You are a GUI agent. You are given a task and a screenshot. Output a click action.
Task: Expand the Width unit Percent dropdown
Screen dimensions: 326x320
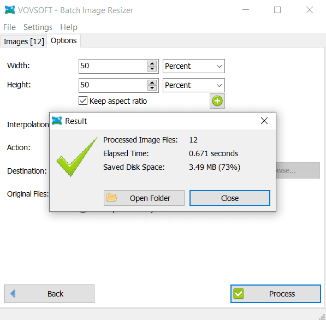click(x=193, y=66)
